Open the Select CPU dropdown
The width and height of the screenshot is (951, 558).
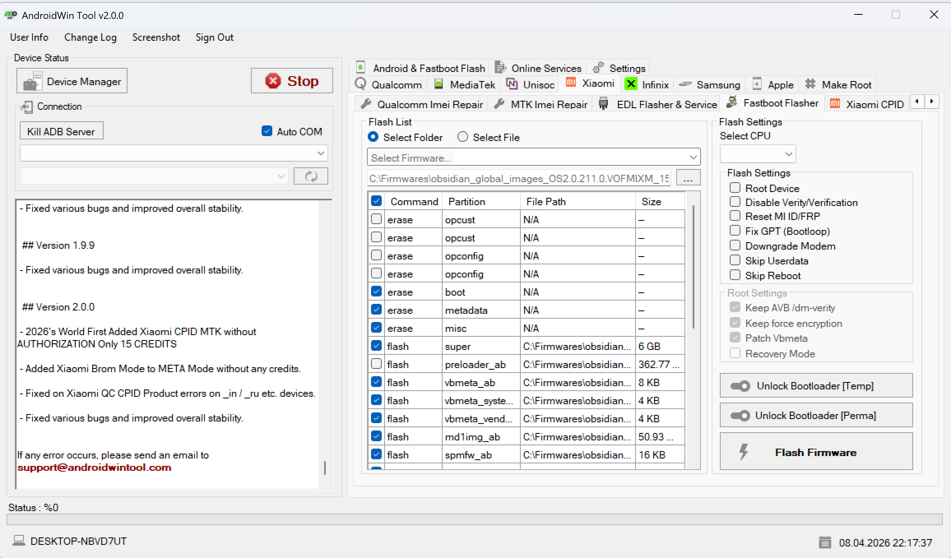coord(788,154)
